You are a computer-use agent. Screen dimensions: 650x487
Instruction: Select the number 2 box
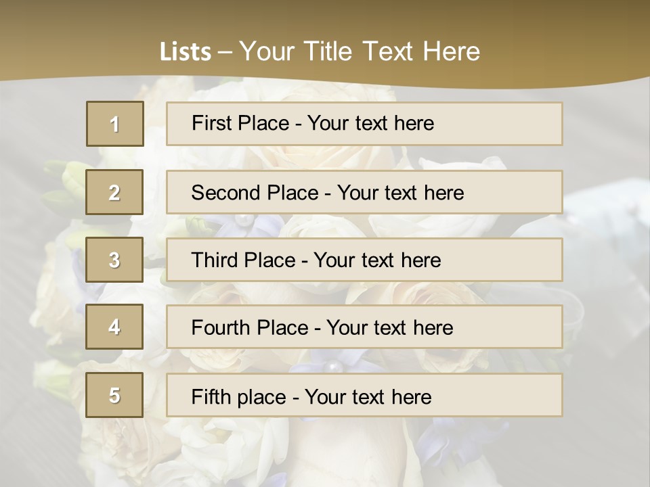coord(114,193)
